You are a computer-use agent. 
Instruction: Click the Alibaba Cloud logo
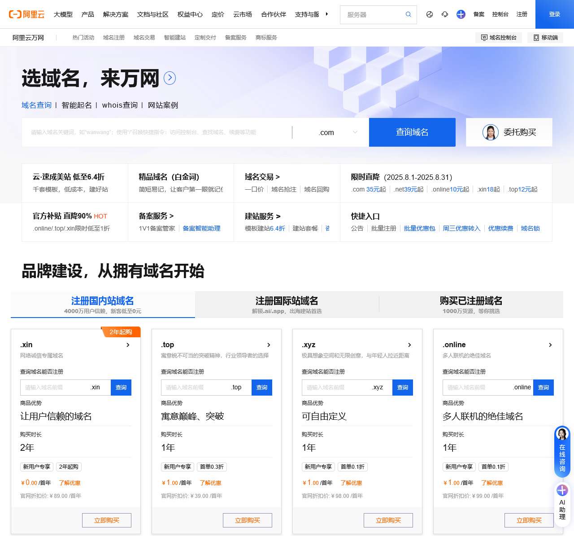27,14
